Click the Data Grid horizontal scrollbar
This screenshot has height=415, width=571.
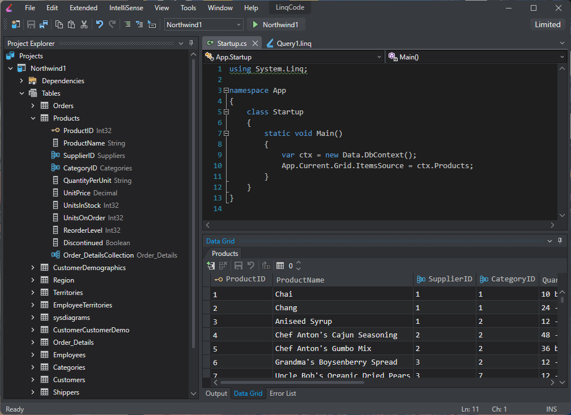point(292,382)
